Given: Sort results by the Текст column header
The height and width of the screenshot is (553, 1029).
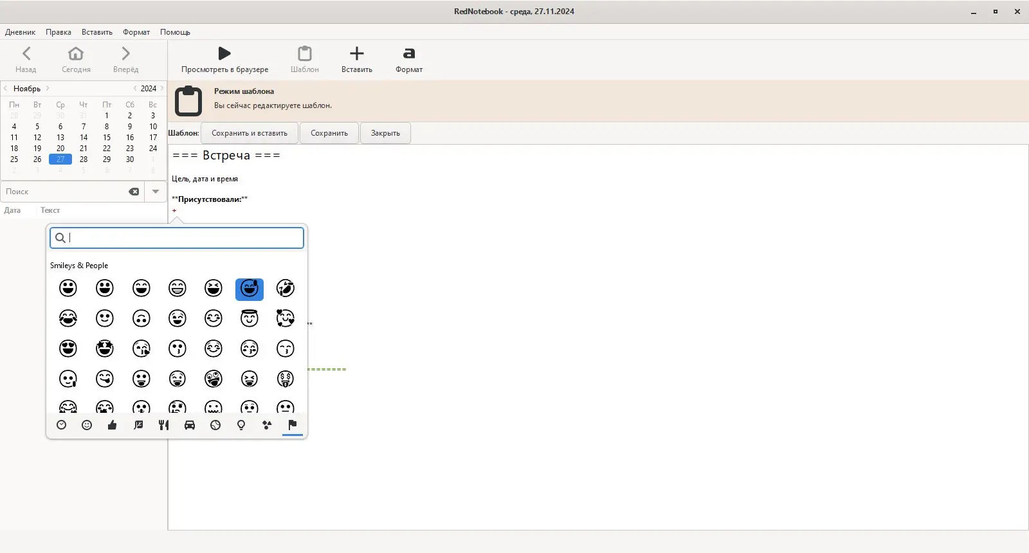Looking at the screenshot, I should 50,210.
